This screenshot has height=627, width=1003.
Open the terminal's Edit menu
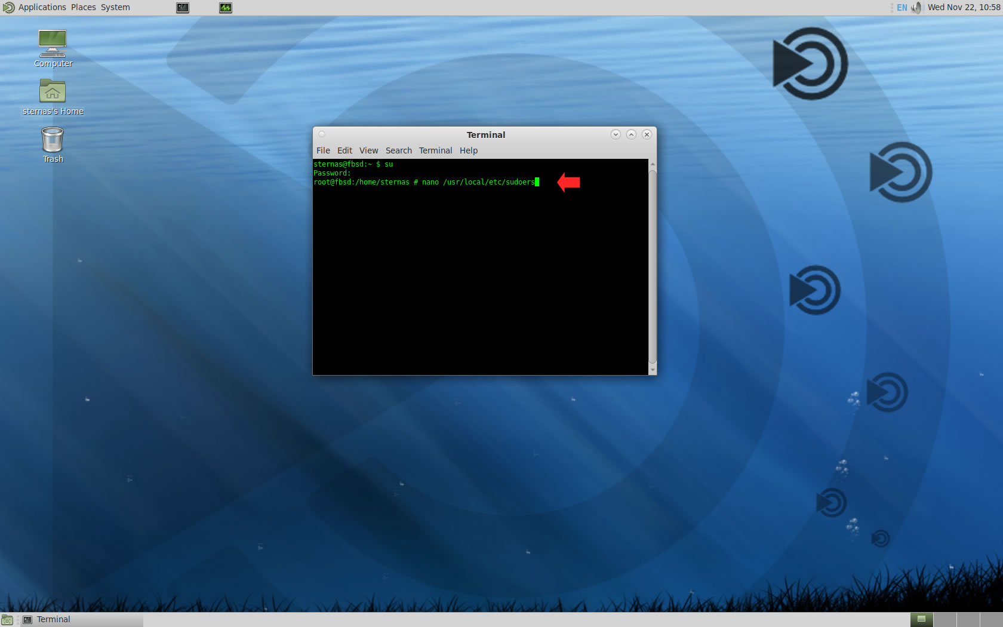344,150
